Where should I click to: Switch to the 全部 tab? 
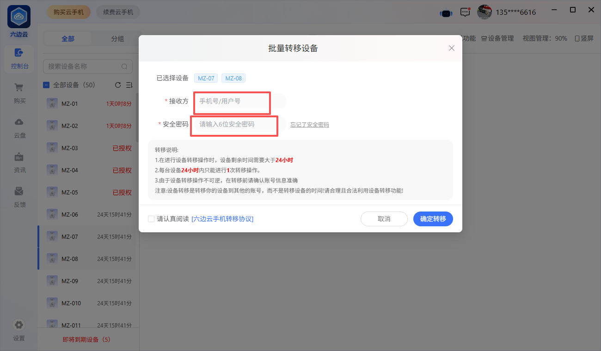click(68, 39)
